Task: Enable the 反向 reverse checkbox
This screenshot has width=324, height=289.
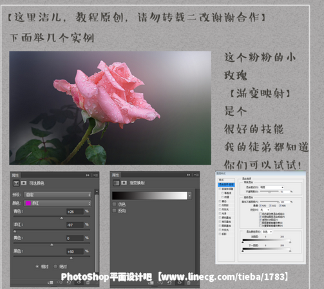Action: tap(114, 210)
